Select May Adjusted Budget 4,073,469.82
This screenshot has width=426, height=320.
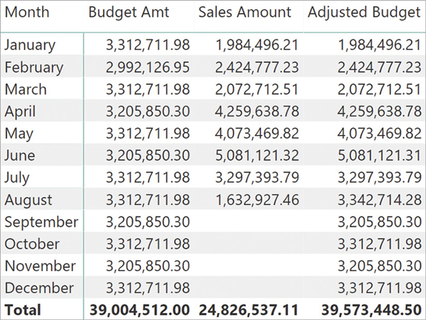pos(379,134)
